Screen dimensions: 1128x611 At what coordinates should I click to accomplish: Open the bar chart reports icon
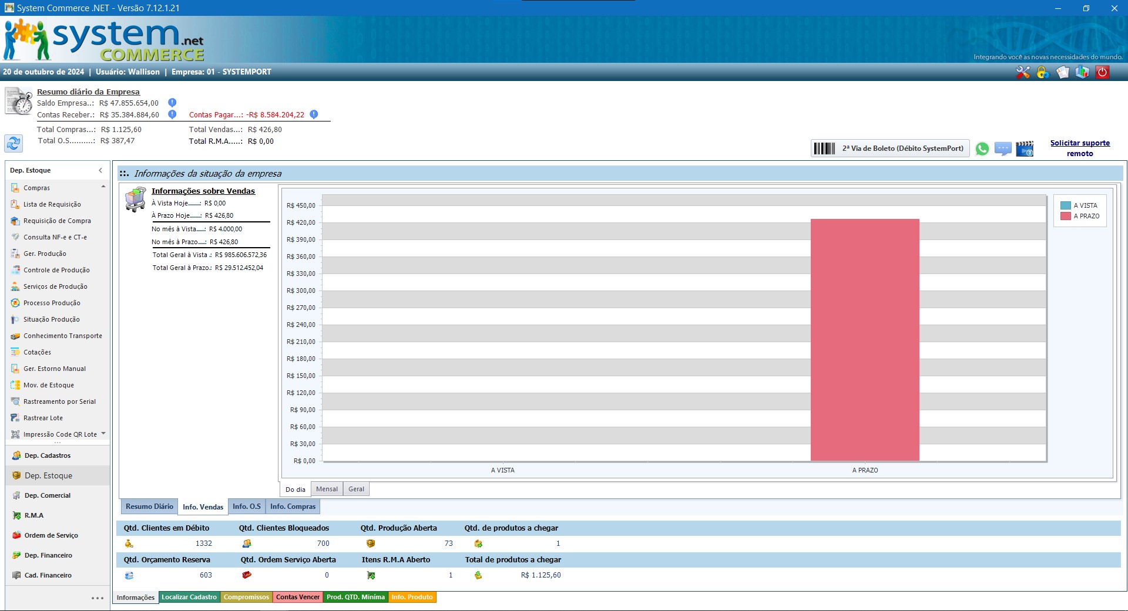coord(1082,72)
